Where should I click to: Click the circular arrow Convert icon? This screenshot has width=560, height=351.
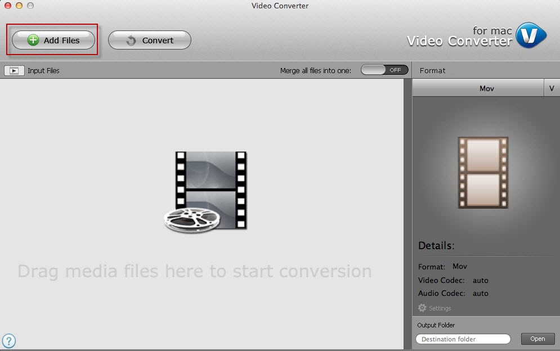[x=131, y=40]
